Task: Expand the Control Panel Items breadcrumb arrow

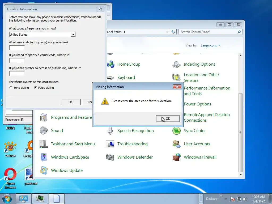Action: 125,32
